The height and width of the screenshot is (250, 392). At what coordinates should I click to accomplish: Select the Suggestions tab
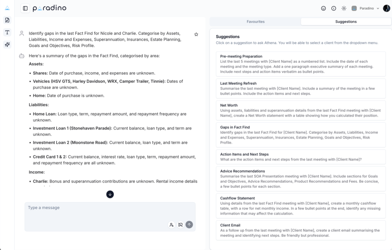[346, 22]
